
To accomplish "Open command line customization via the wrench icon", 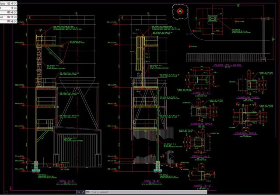I will click(83, 192).
